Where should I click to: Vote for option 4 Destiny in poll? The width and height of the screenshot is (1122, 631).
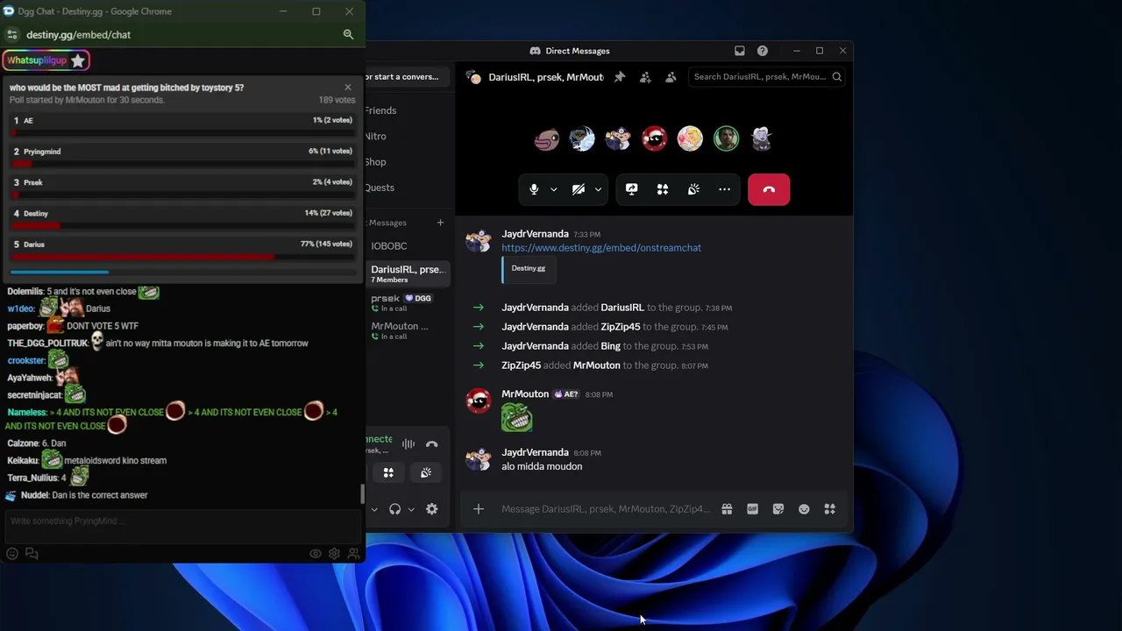coord(183,218)
